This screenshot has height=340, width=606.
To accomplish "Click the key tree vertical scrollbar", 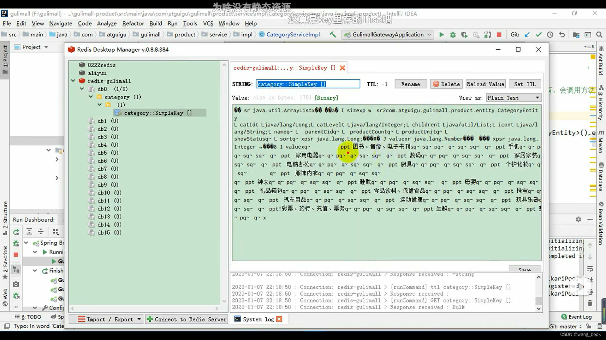I will [224, 183].
